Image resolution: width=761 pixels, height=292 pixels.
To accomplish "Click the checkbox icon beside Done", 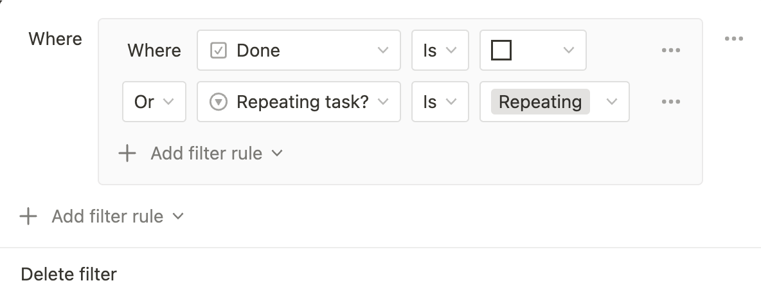I will 219,50.
